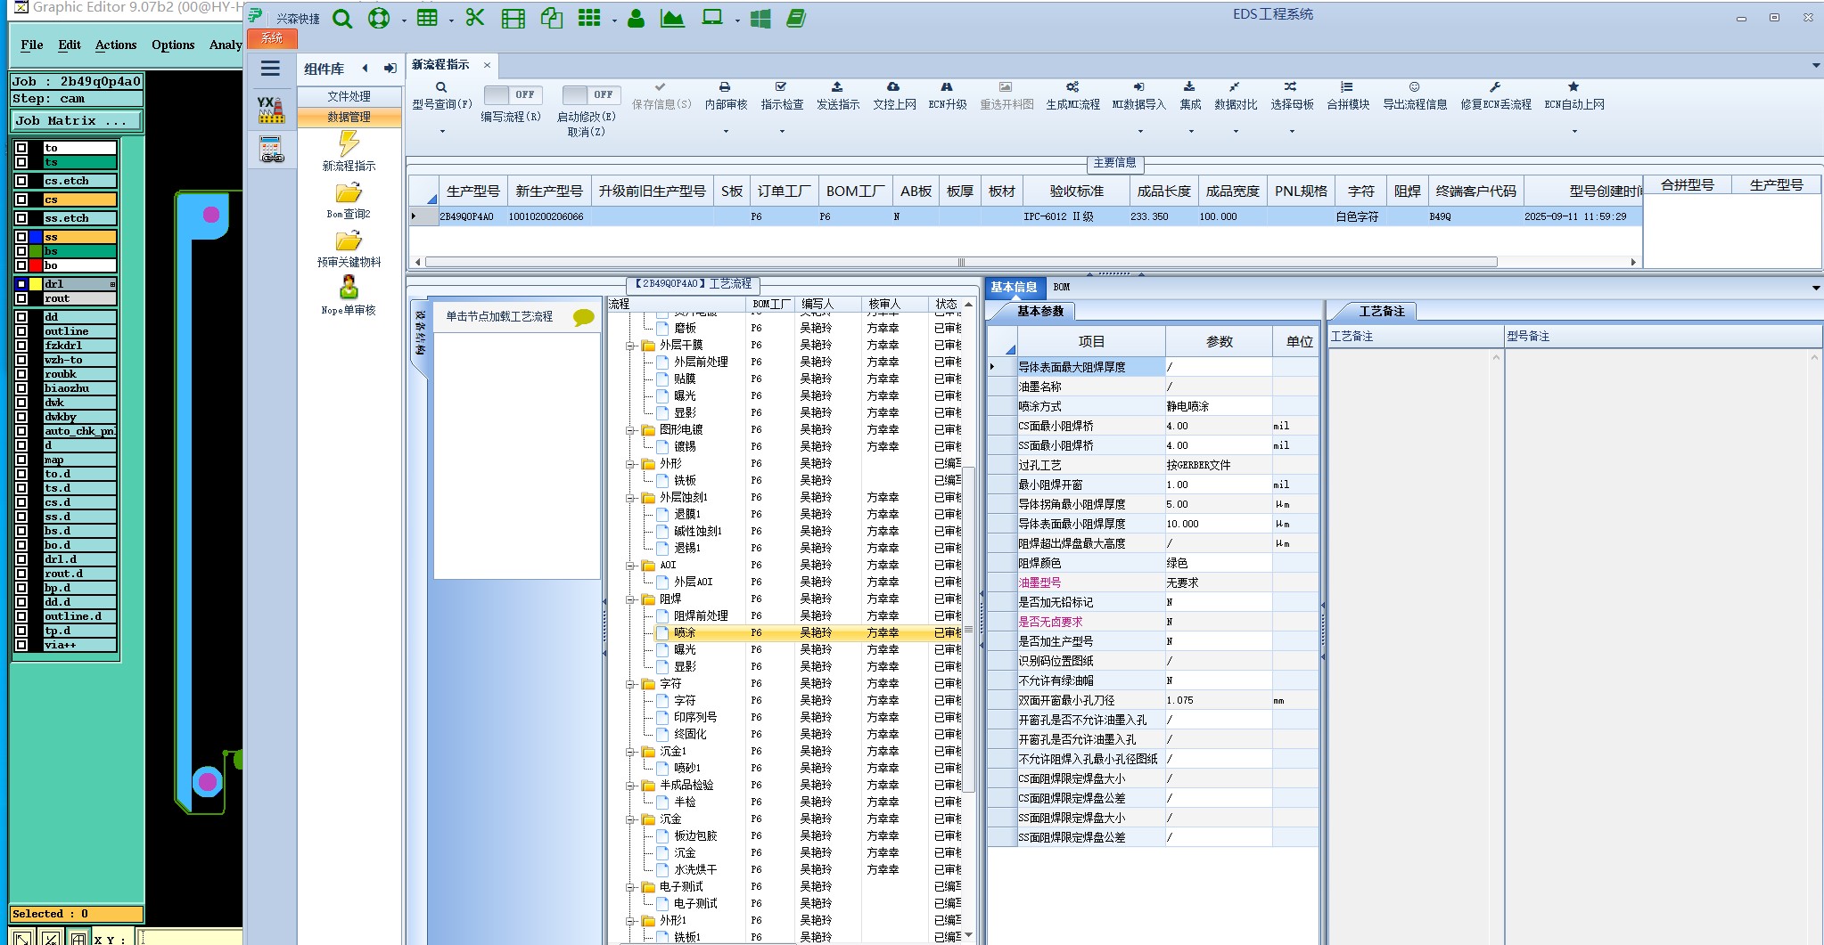The height and width of the screenshot is (945, 1824).
Task: Open Actions menu in Graphic Editor
Action: tap(116, 45)
